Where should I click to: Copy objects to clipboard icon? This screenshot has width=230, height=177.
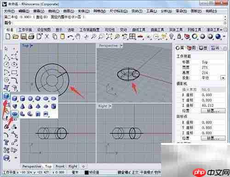click(55, 36)
